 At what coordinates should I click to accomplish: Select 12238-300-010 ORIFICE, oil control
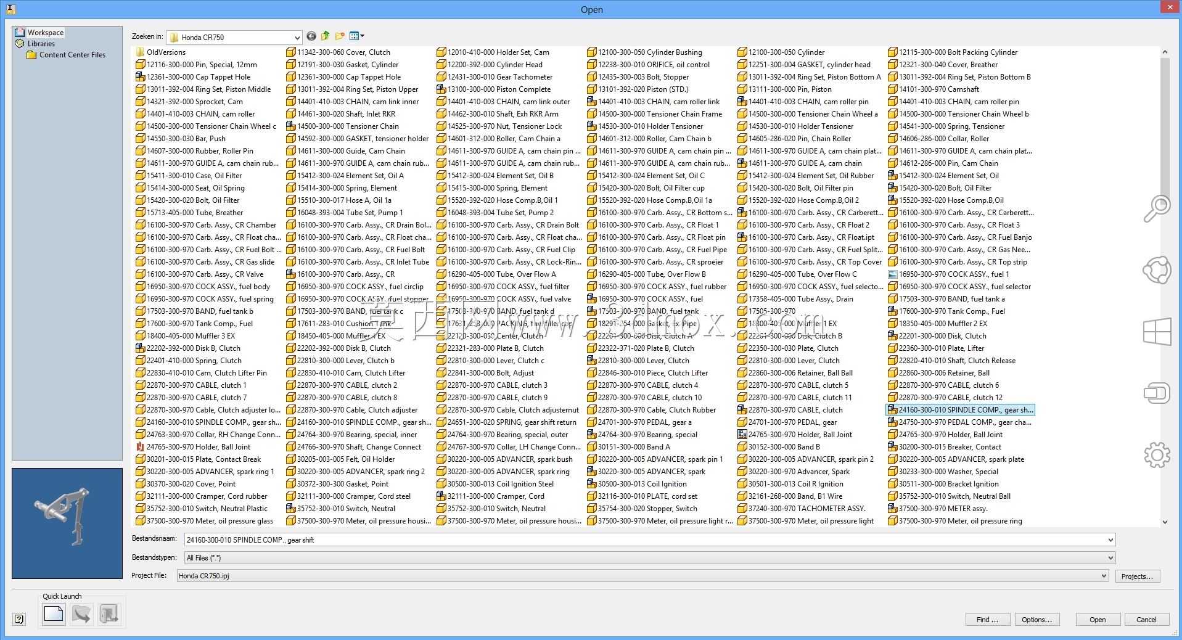point(654,65)
